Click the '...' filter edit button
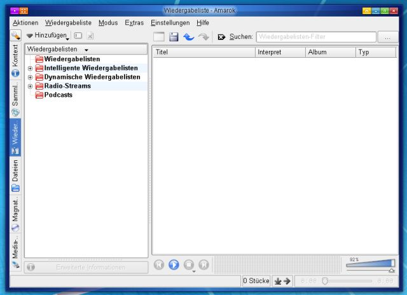 click(x=387, y=37)
